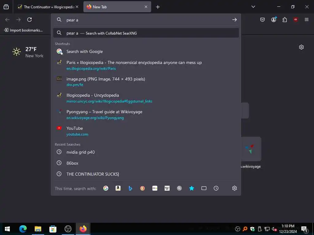314x235 pixels.
Task: Open the YouTube suggestion
Action: [x=146, y=131]
